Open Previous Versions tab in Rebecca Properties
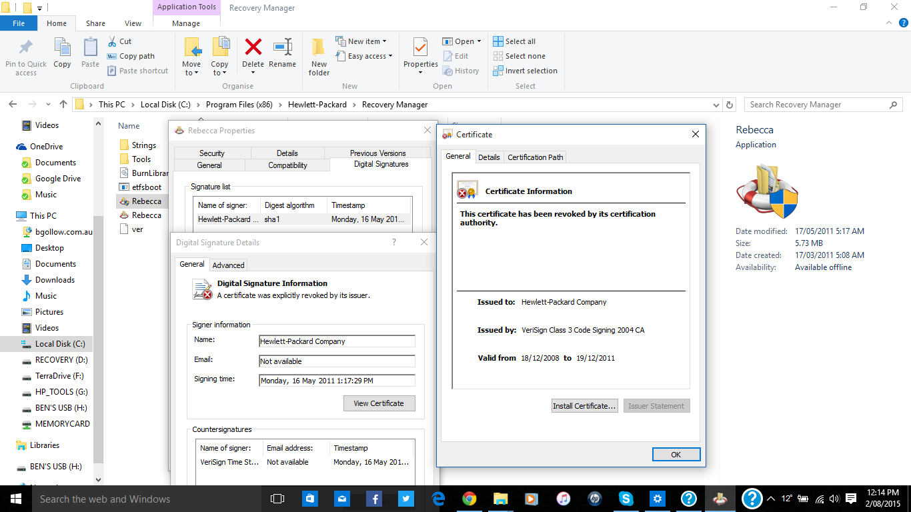911x512 pixels. coord(378,153)
